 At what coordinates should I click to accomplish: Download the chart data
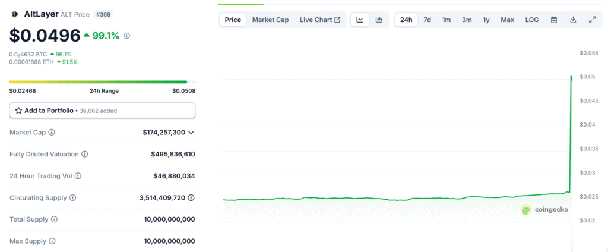pos(573,20)
